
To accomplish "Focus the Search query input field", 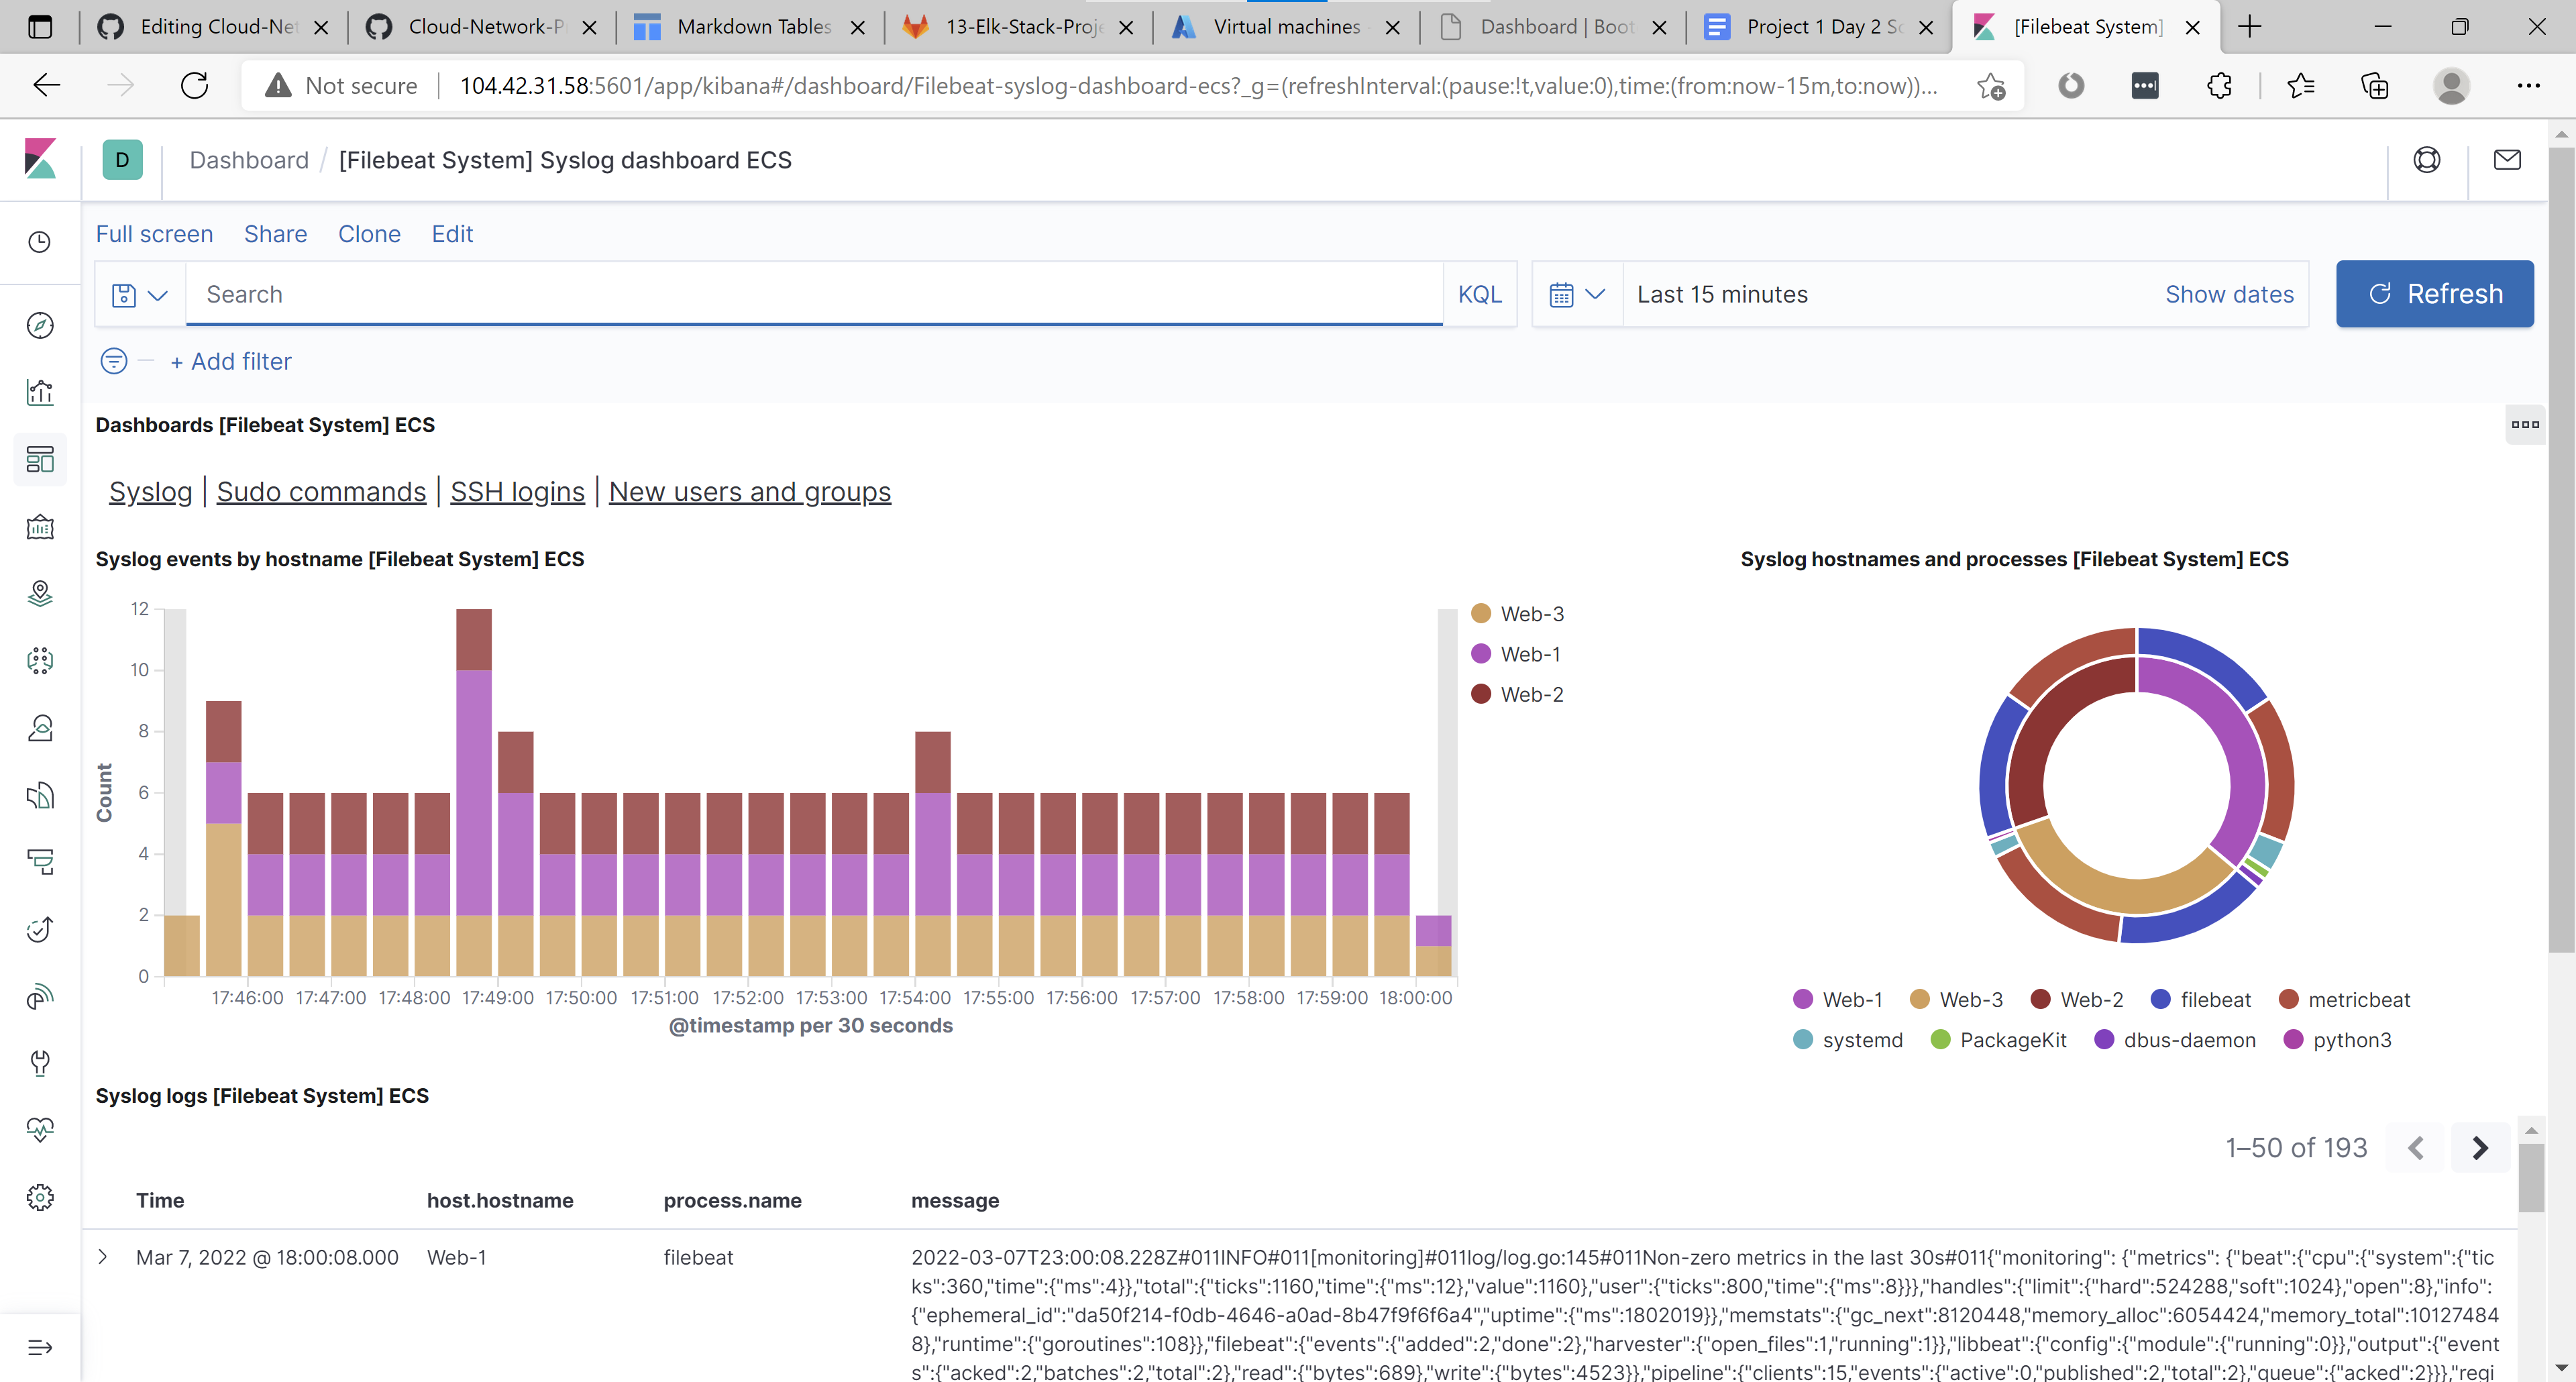I will click(x=814, y=295).
